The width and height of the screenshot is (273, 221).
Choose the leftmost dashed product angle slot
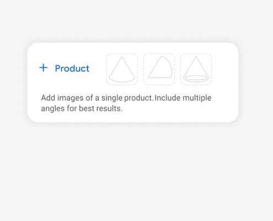(x=122, y=69)
